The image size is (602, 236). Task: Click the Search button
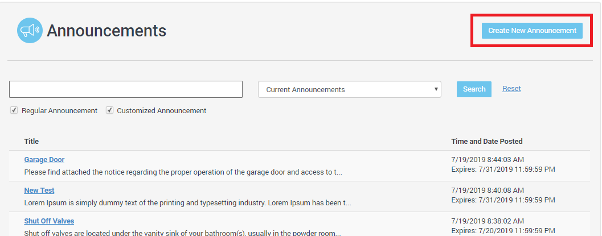[x=474, y=89]
